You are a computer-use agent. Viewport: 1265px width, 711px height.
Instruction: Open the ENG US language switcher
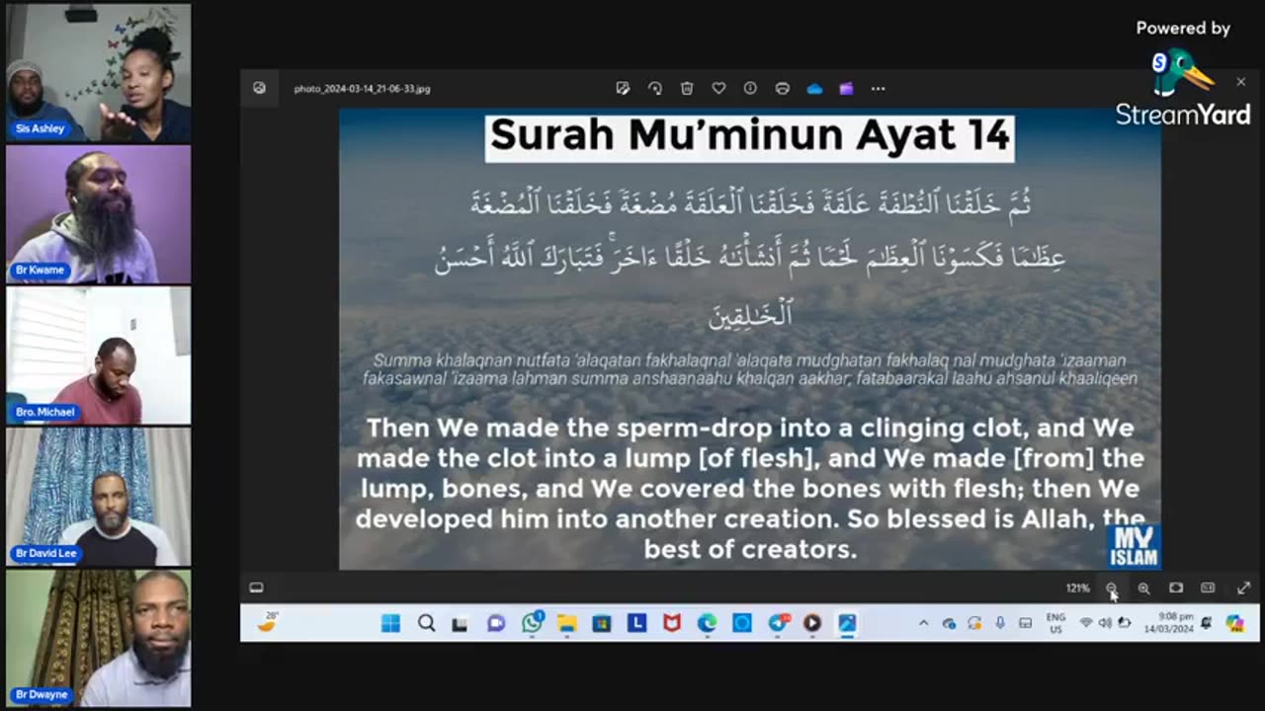click(x=1055, y=623)
